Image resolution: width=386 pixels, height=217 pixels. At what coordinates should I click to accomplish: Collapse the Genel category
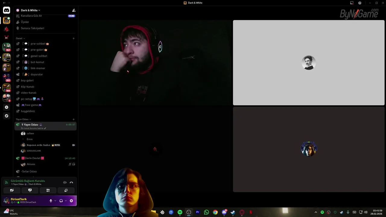click(20, 38)
